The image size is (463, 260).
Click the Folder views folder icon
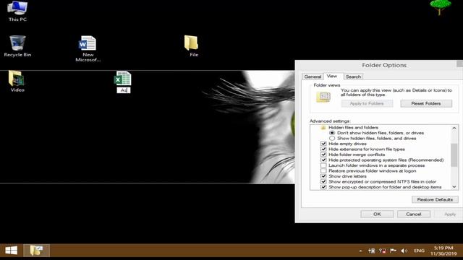point(323,97)
